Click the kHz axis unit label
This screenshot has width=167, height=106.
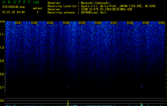click(2, 21)
